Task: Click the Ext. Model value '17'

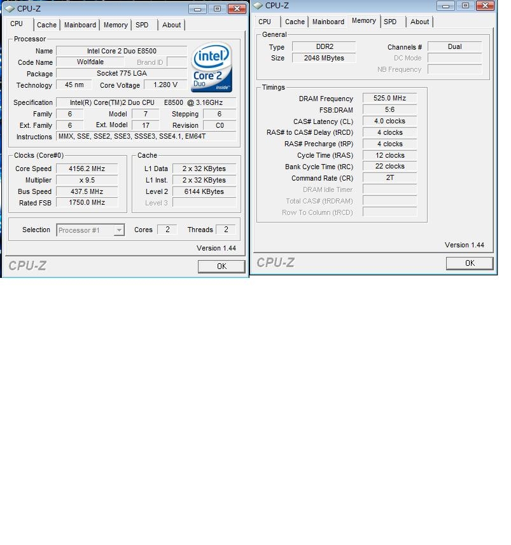Action: (x=146, y=125)
